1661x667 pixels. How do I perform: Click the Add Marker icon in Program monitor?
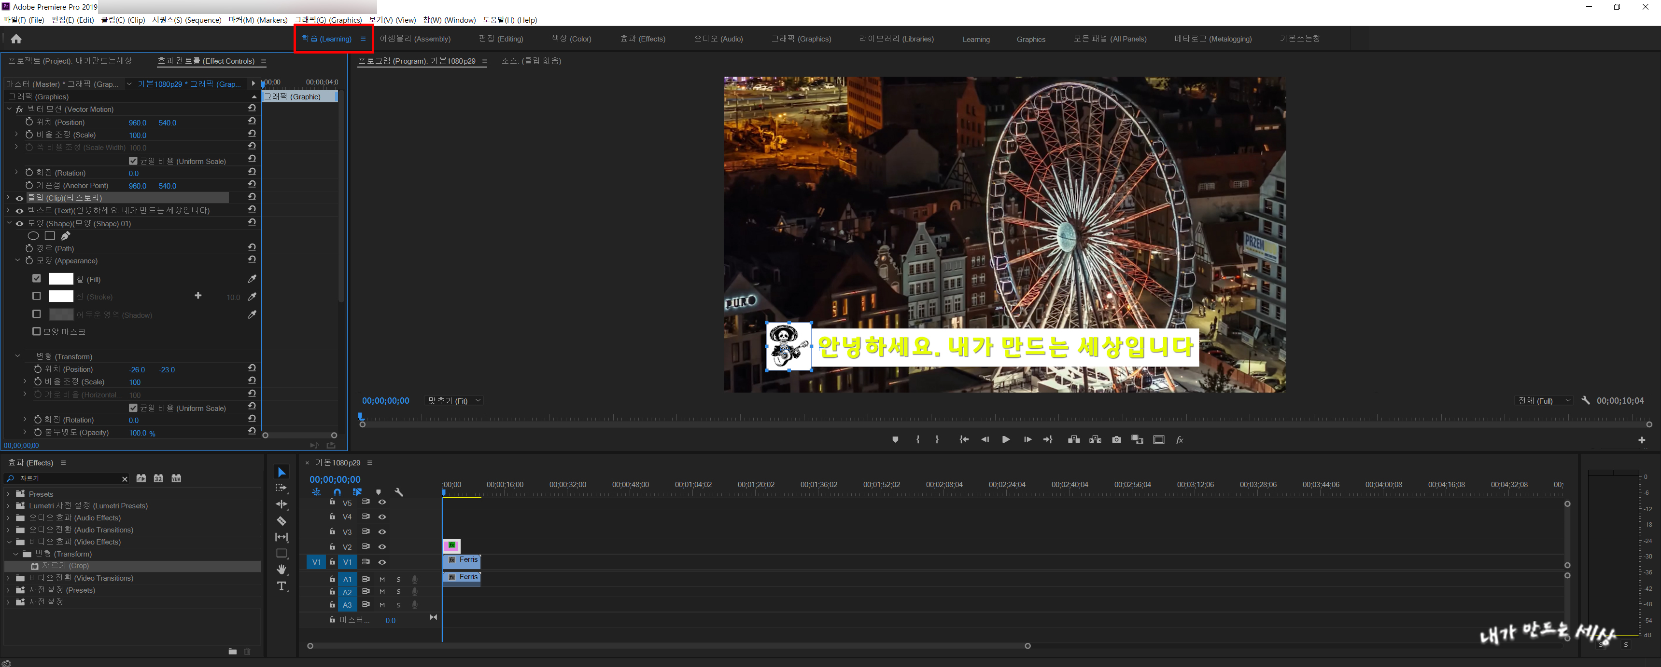point(895,440)
